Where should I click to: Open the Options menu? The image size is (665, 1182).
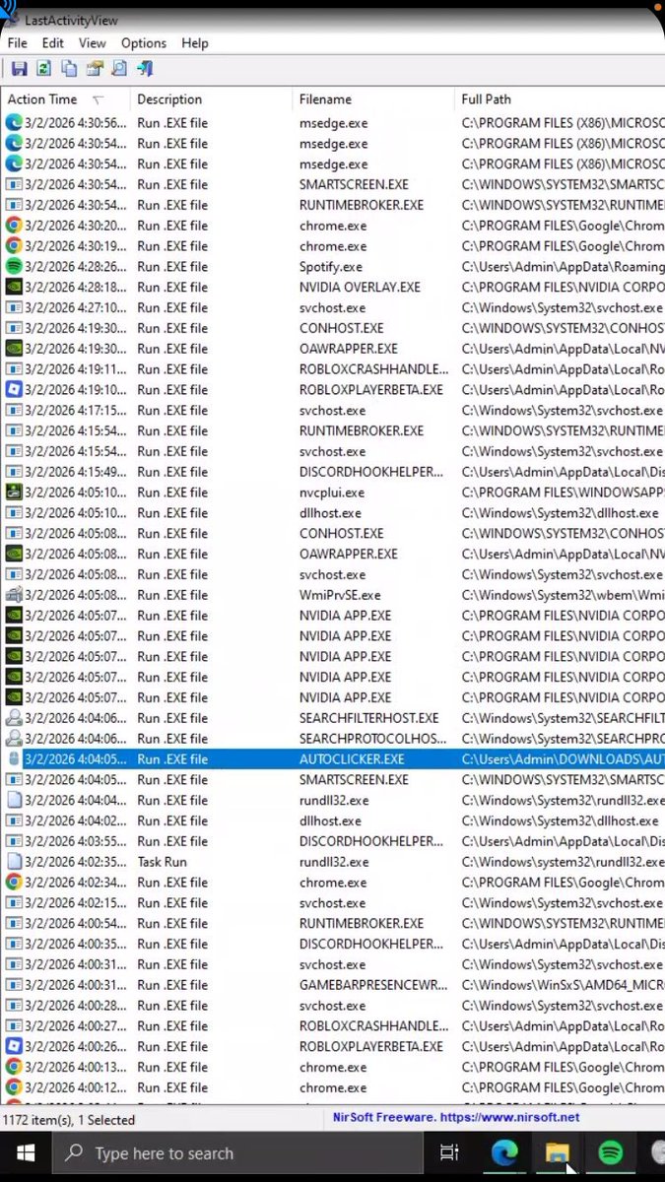[x=144, y=43]
